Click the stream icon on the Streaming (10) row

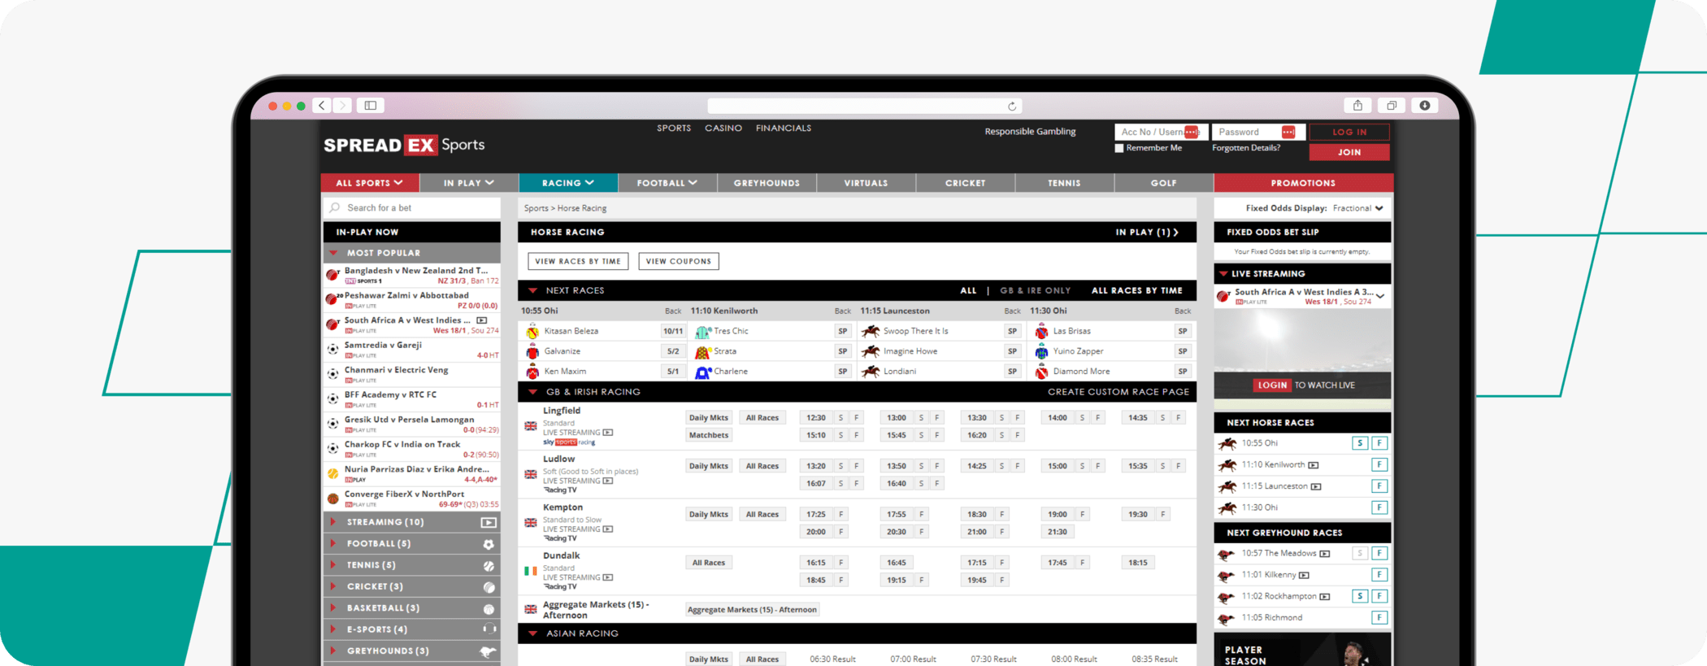tap(488, 522)
